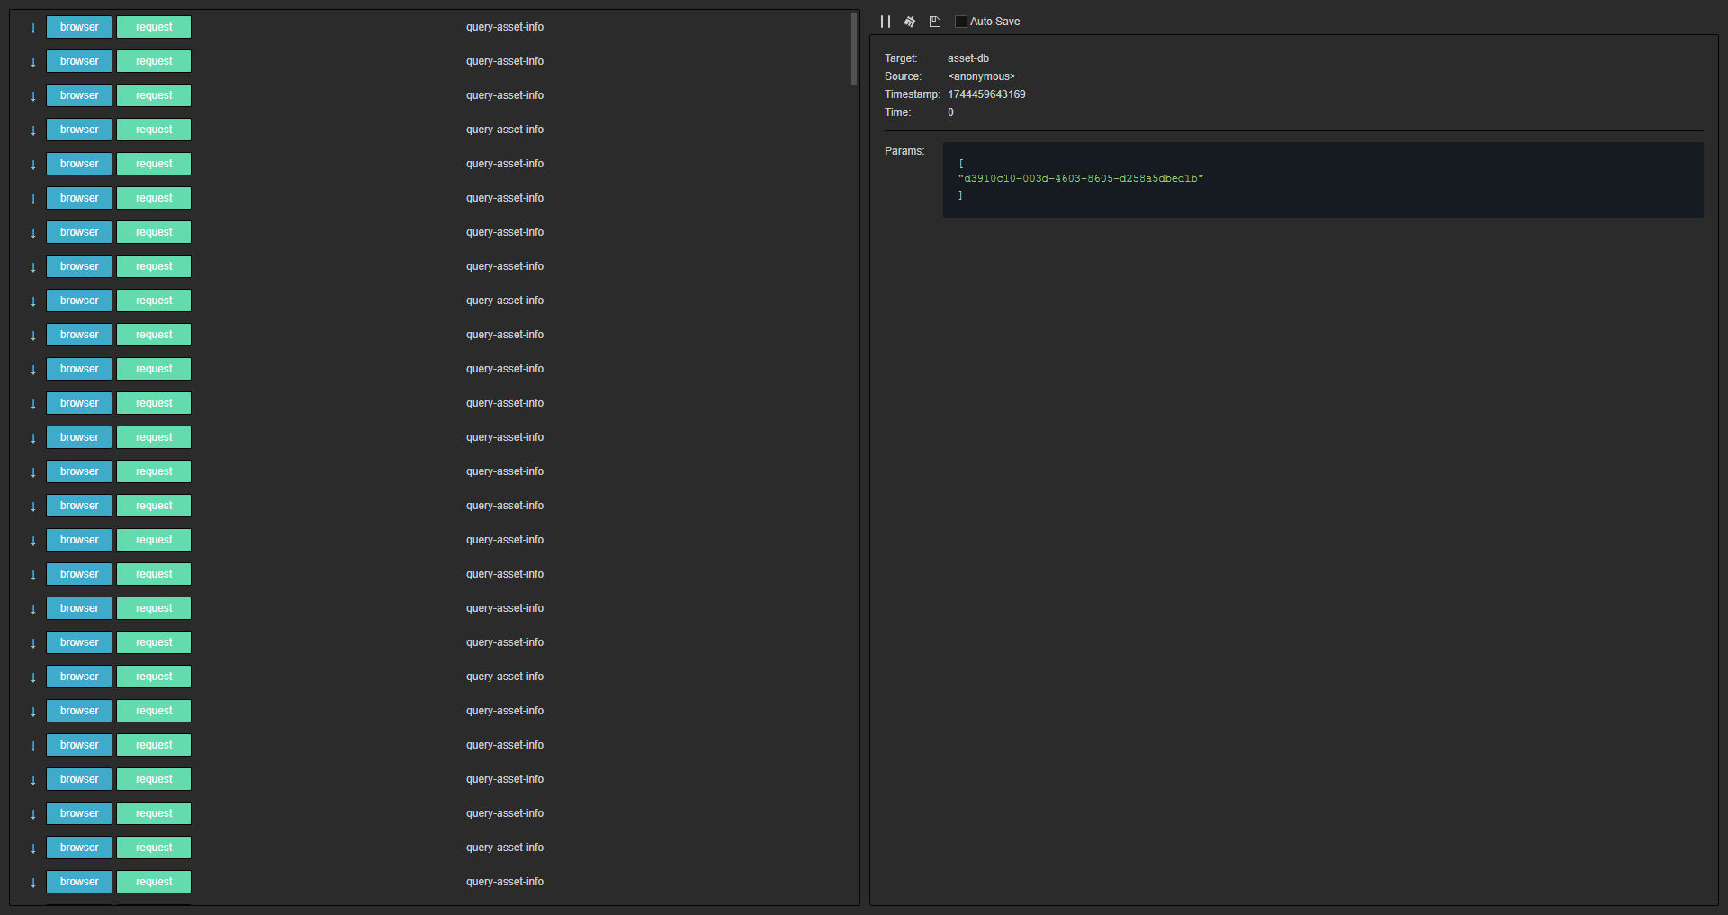Select the browser tag in the topmost row

coord(79,27)
